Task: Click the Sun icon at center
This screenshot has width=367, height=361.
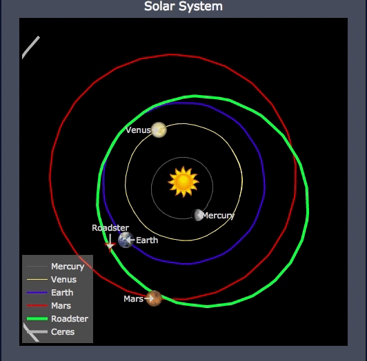Action: click(183, 182)
